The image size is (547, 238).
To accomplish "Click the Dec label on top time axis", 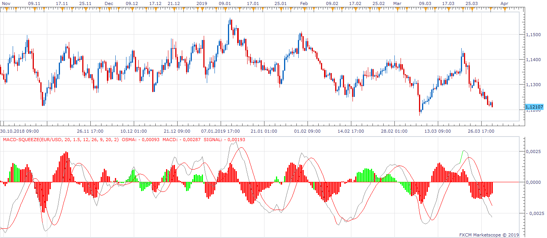I will click(x=109, y=3).
